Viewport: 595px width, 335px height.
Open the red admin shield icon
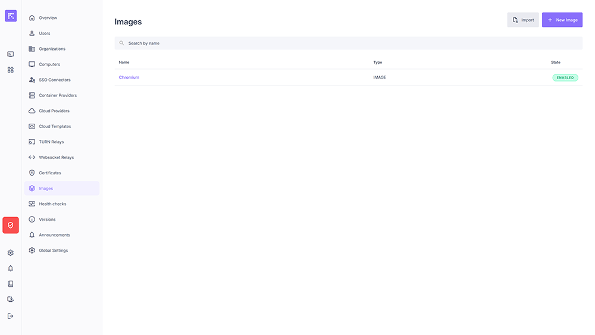point(11,225)
